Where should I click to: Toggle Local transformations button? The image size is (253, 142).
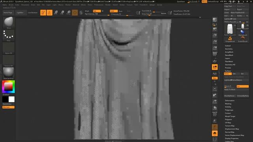point(215,67)
